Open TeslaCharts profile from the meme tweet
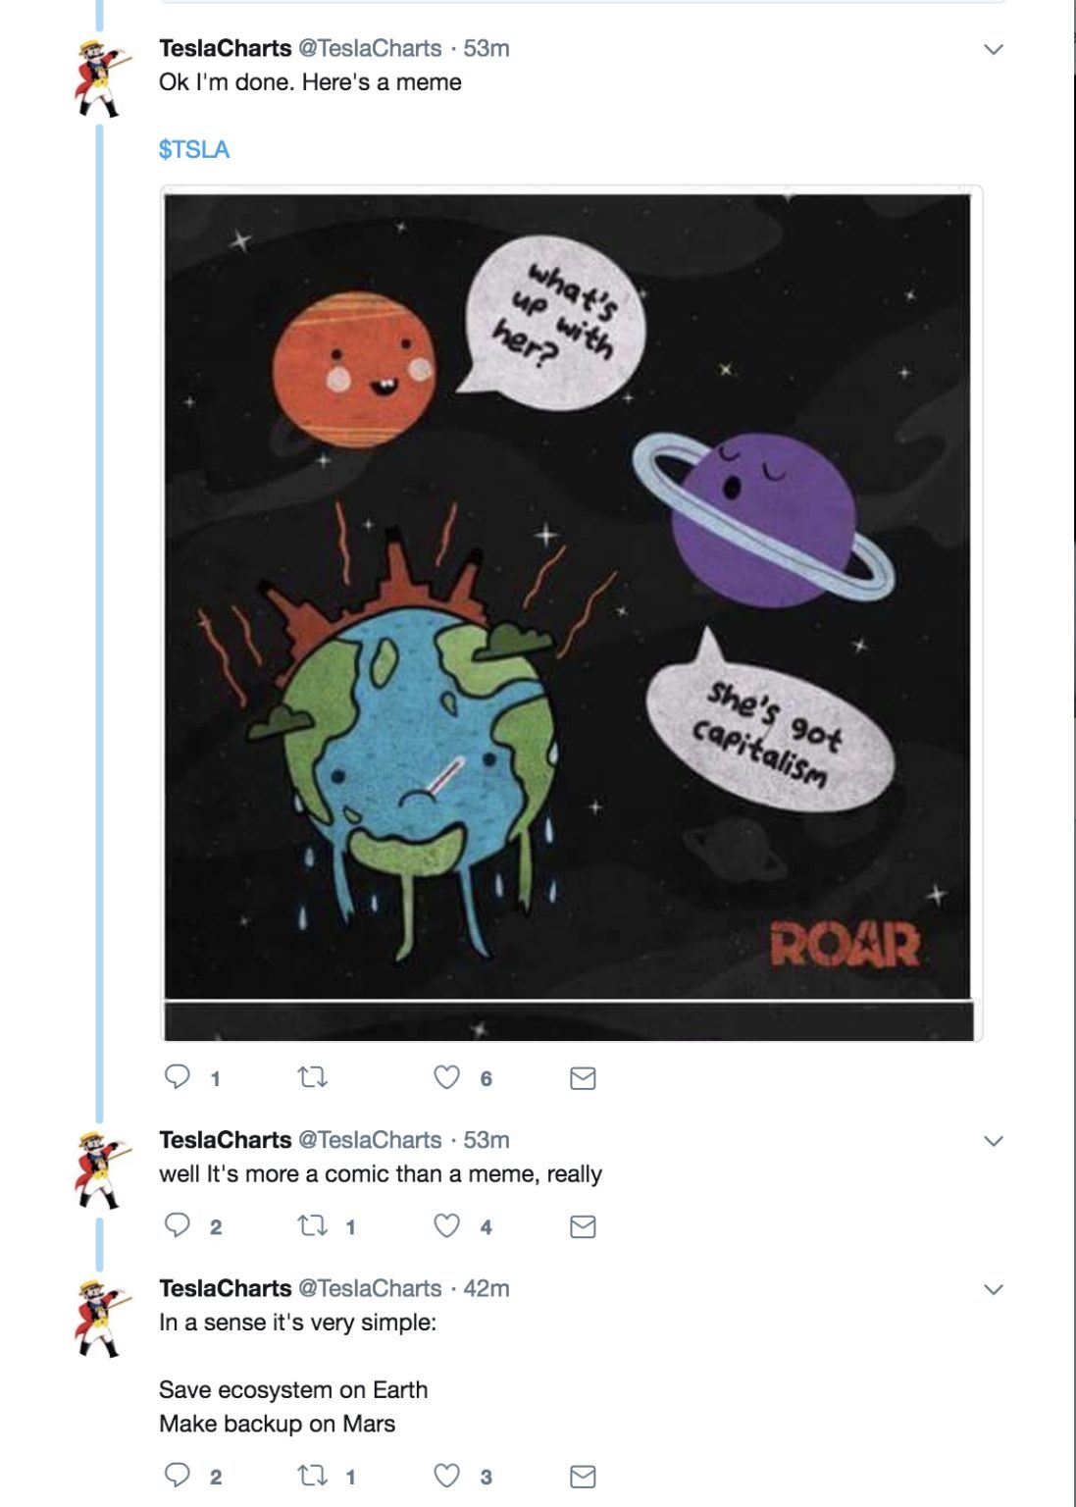Image resolution: width=1076 pixels, height=1507 pixels. click(x=226, y=48)
